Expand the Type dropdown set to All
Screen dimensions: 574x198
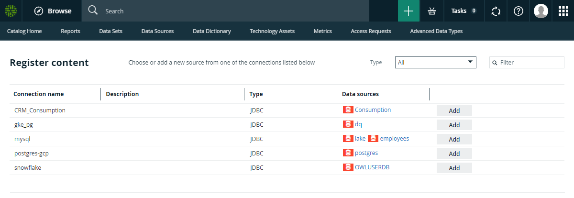pyautogui.click(x=435, y=62)
